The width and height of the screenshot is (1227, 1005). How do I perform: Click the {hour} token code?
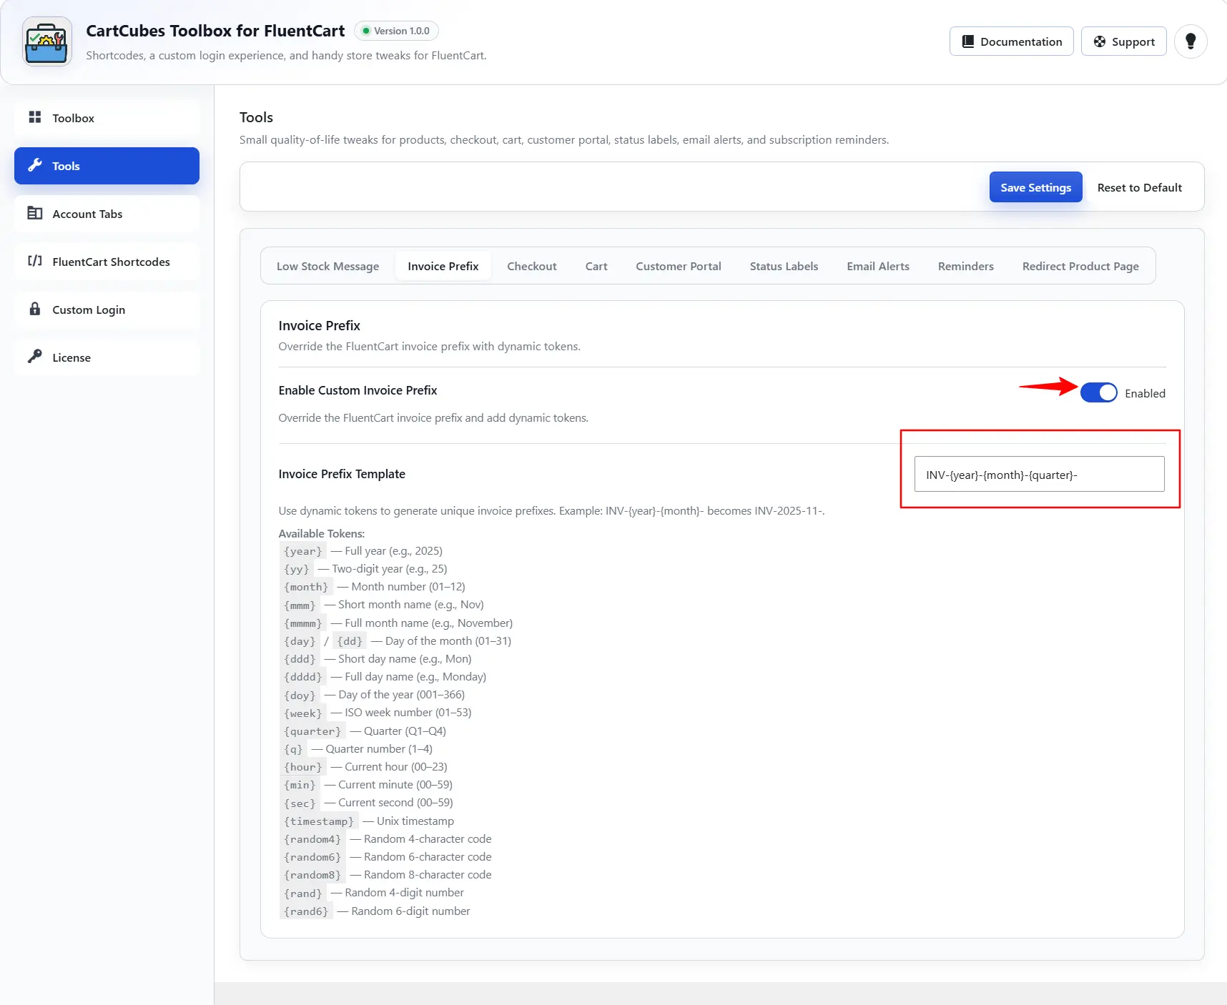pyautogui.click(x=303, y=767)
